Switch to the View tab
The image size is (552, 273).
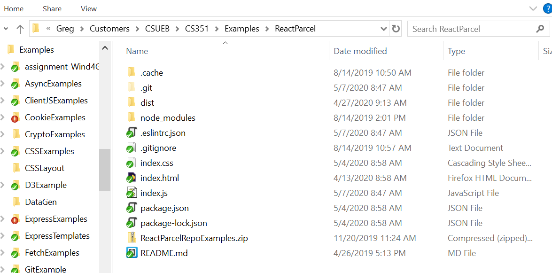[x=88, y=8]
